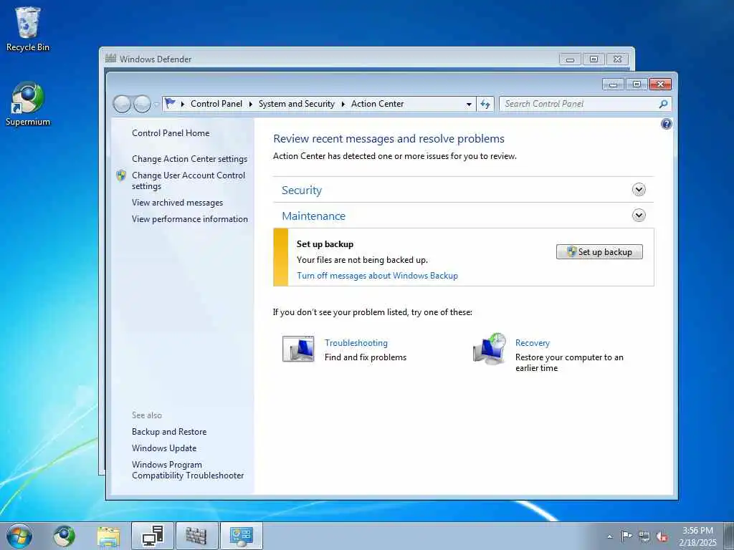Open Action Center flag in system tray

(626, 536)
